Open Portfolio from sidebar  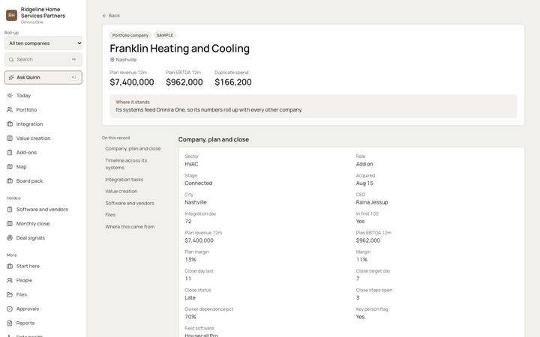[x=43, y=109]
